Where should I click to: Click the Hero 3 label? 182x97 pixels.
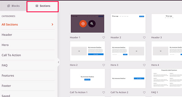point(114,65)
